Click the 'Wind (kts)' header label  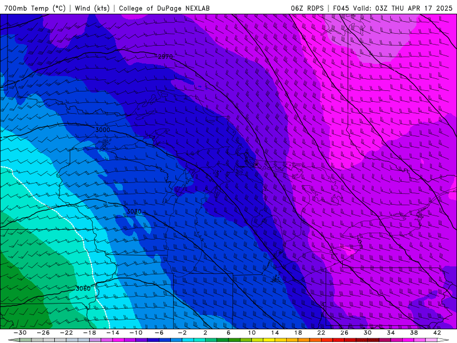point(92,8)
